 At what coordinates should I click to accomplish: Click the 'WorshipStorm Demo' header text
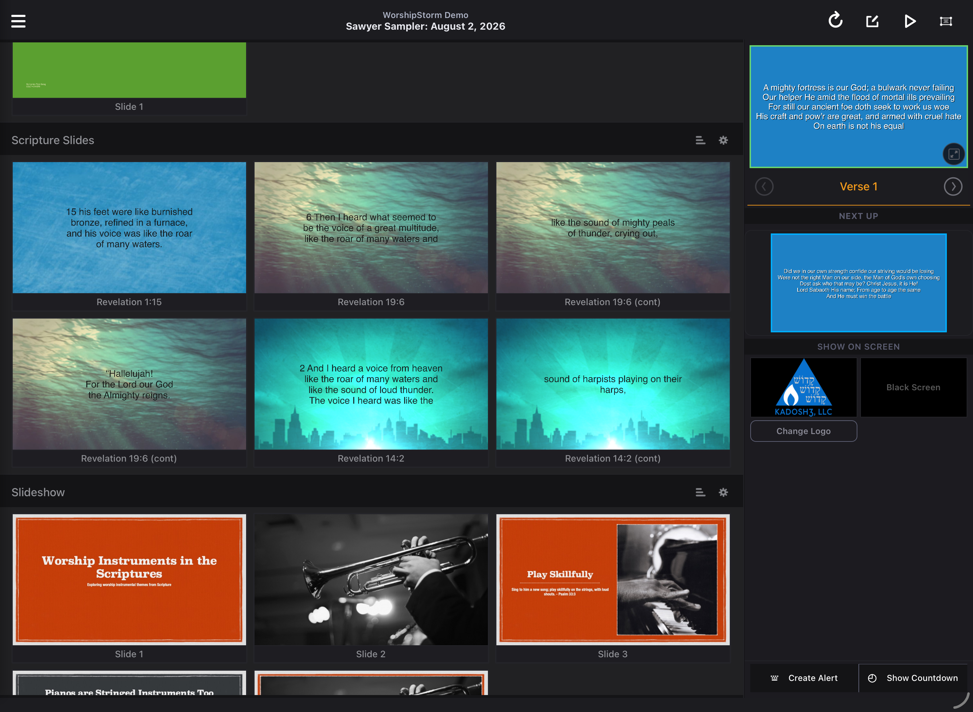[425, 14]
